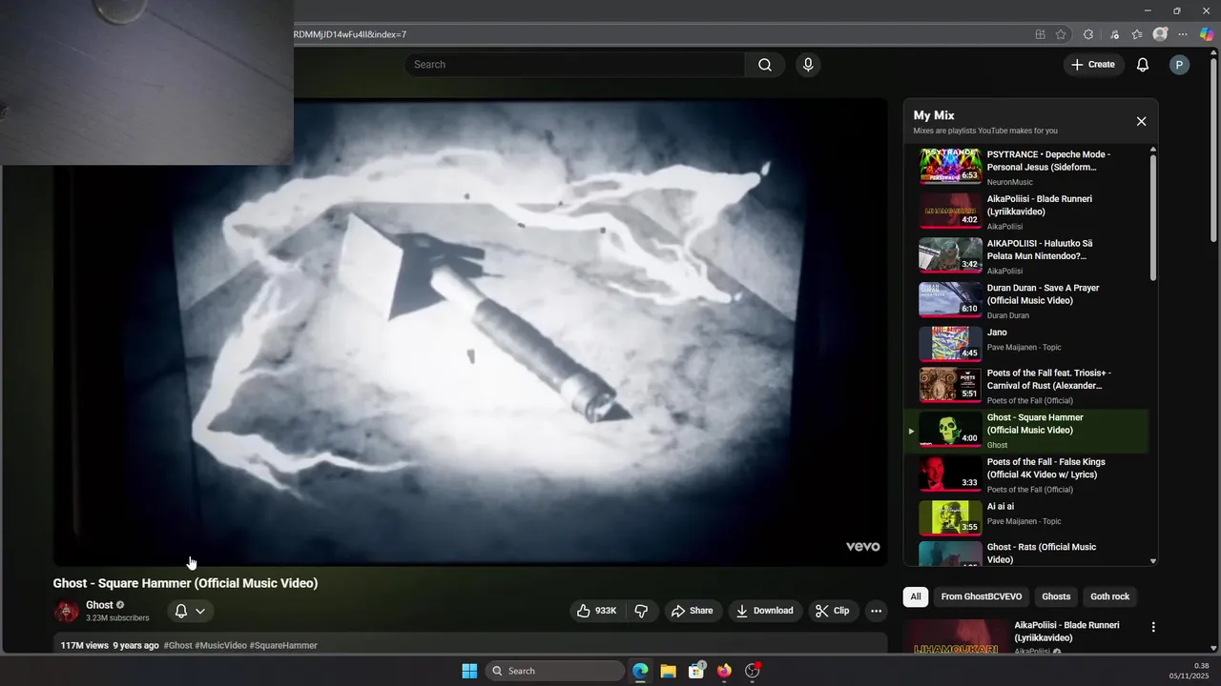Open Microsoft Store from taskbar
The width and height of the screenshot is (1221, 686).
coord(696,671)
